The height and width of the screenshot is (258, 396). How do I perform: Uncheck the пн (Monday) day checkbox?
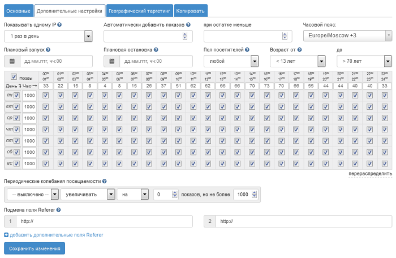17,96
